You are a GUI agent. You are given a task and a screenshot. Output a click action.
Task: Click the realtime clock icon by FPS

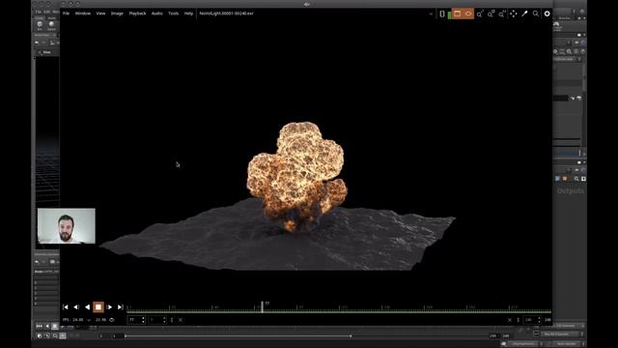(112, 320)
